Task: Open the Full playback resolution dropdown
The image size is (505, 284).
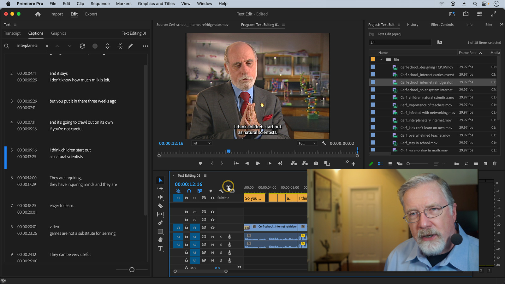Action: point(307,143)
